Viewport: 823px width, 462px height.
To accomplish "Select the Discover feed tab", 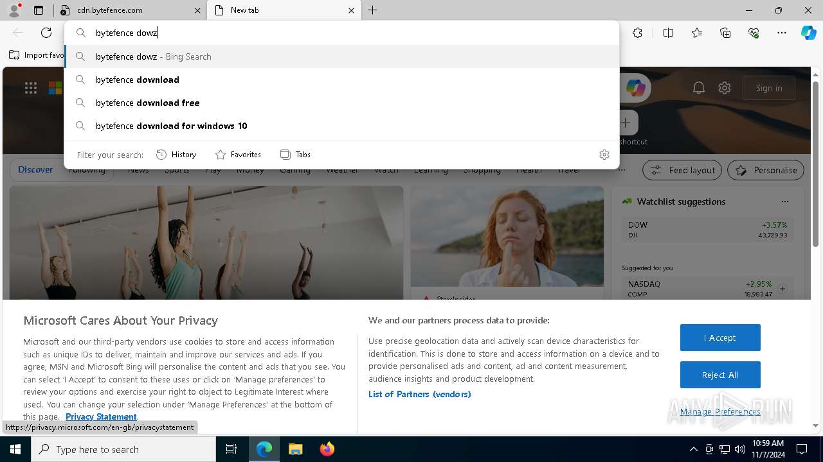I will tap(35, 170).
